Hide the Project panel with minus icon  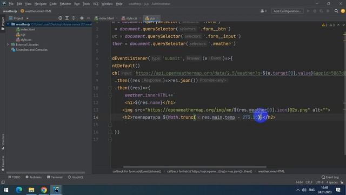coord(89,18)
